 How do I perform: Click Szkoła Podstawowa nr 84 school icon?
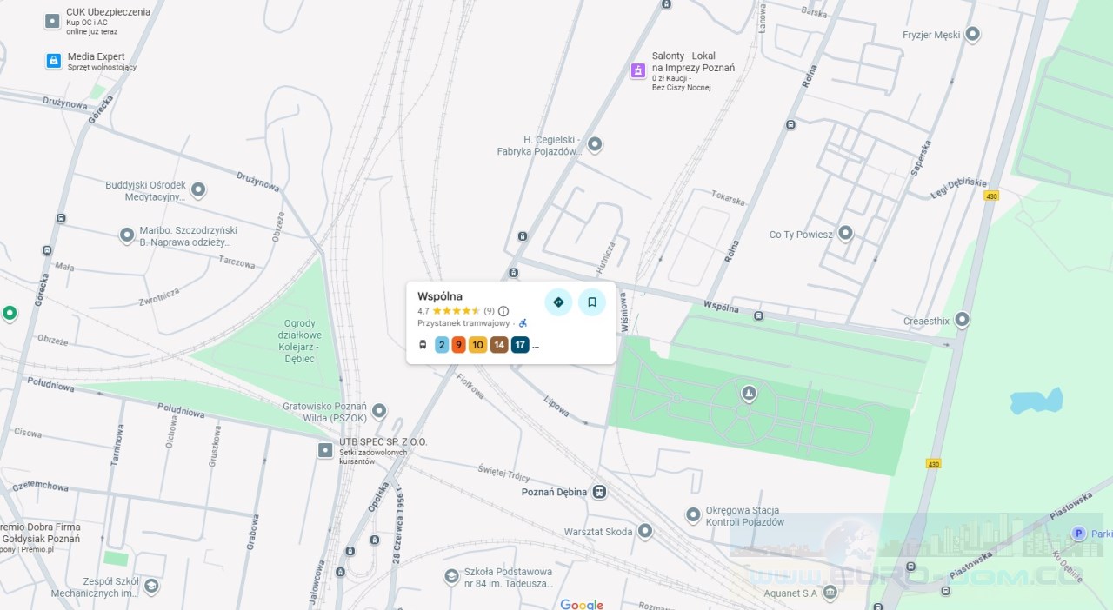(x=451, y=576)
